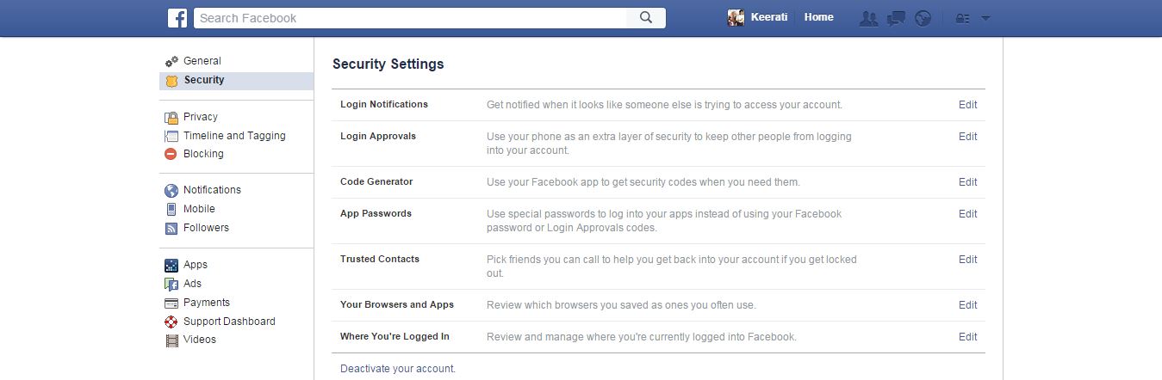The height and width of the screenshot is (380, 1162).
Task: Click the Privacy padlock icon
Action: [171, 117]
